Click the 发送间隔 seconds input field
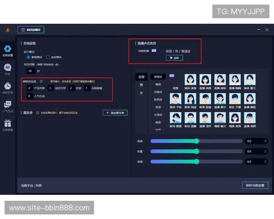The image size is (274, 219). click(30, 71)
